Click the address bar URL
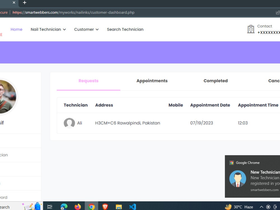 tap(73, 13)
